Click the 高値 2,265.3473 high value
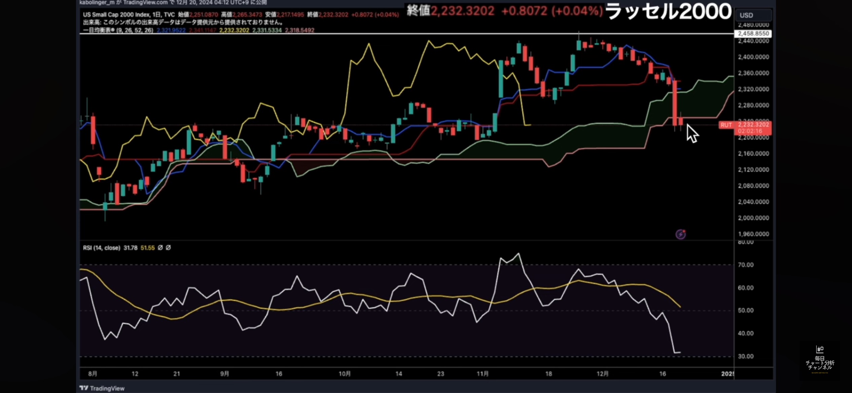This screenshot has width=852, height=393. click(x=242, y=15)
